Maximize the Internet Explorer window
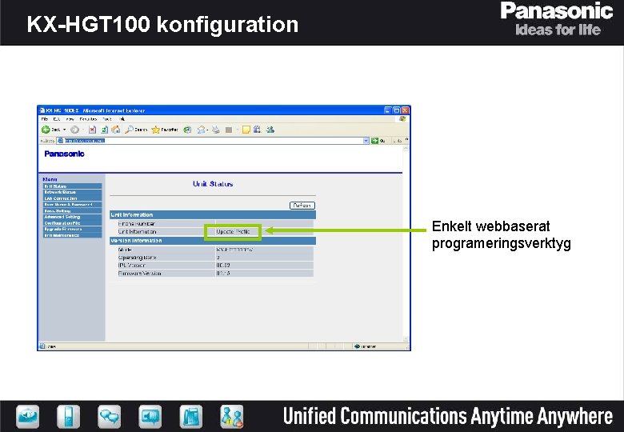Screen dimensions: 624x432 point(397,110)
